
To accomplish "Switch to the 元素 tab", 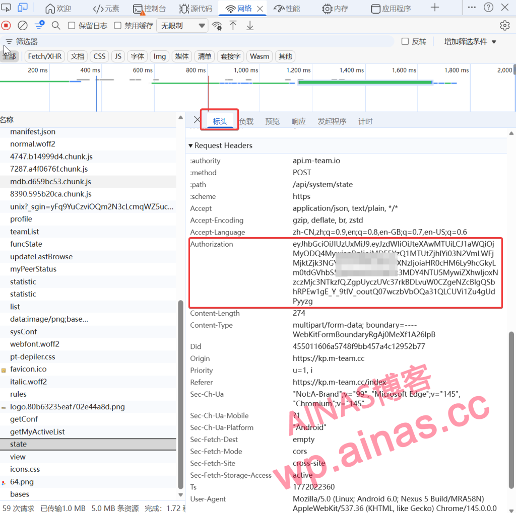I will pyautogui.click(x=106, y=9).
